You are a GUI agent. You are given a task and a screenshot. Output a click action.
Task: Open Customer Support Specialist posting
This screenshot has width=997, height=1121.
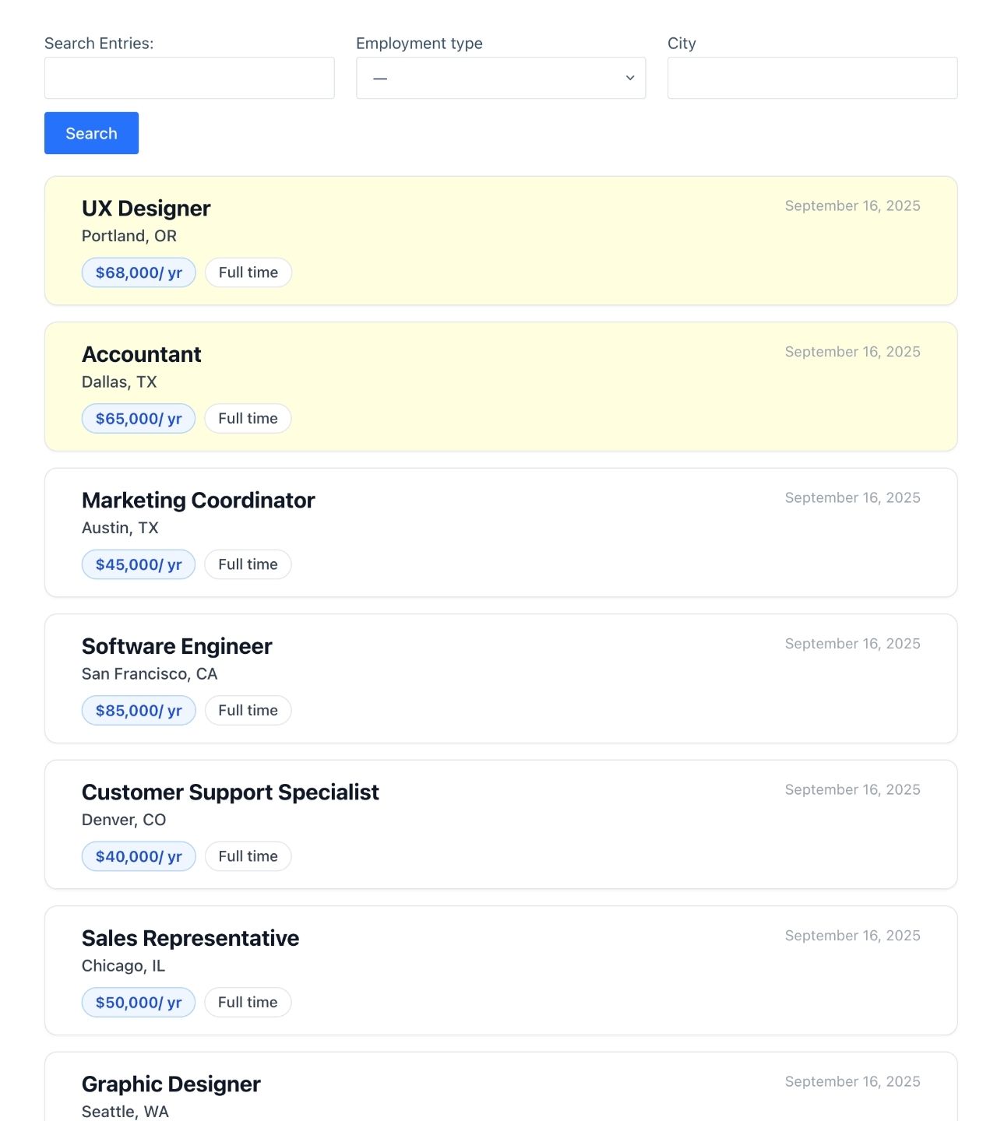pos(230,792)
